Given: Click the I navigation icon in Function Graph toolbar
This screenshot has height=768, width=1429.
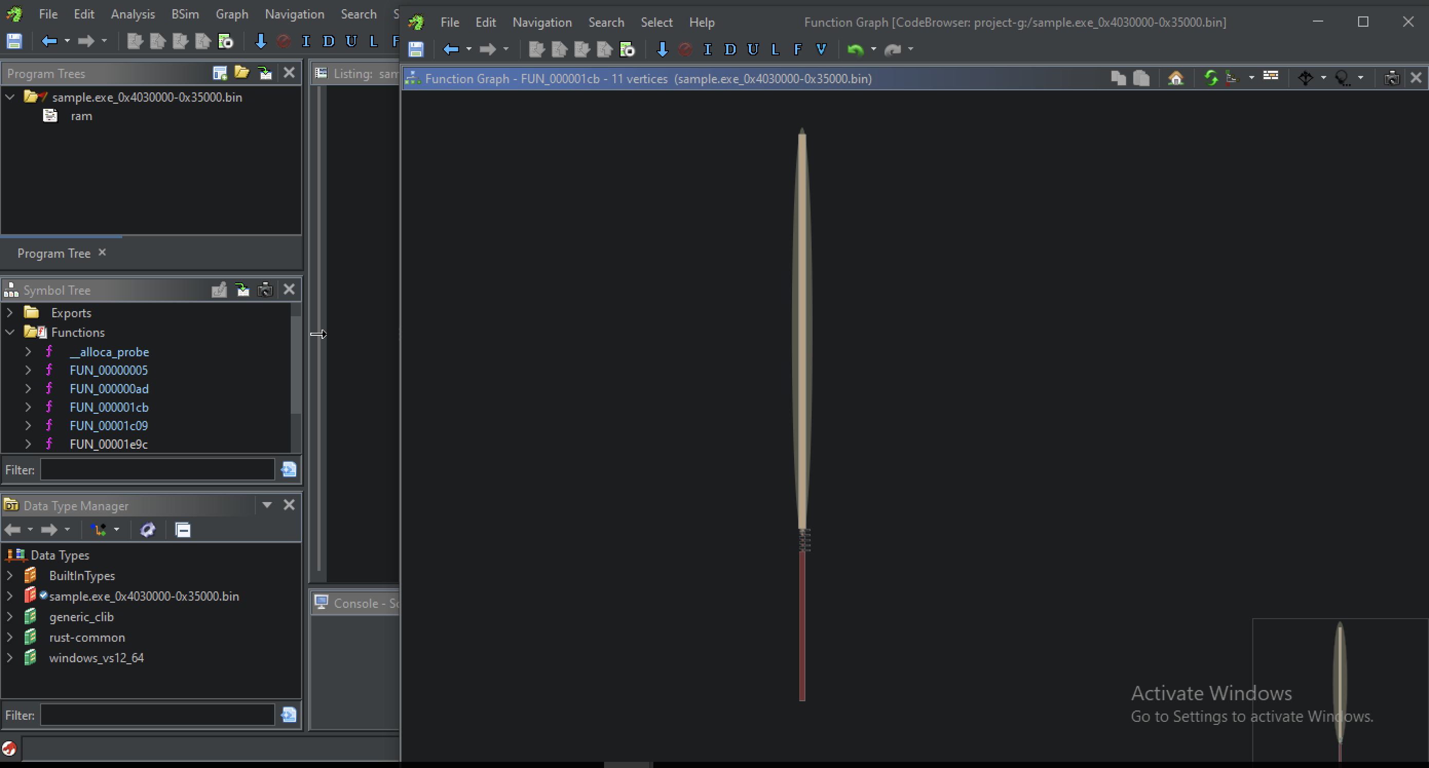Looking at the screenshot, I should [x=707, y=49].
